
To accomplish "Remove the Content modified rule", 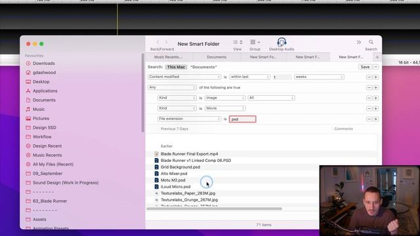I will click(369, 77).
